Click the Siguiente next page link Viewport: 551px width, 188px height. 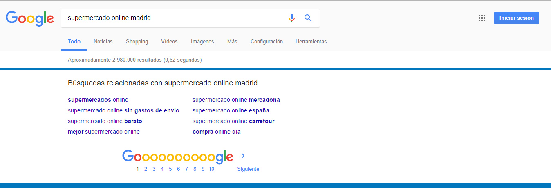tap(248, 169)
